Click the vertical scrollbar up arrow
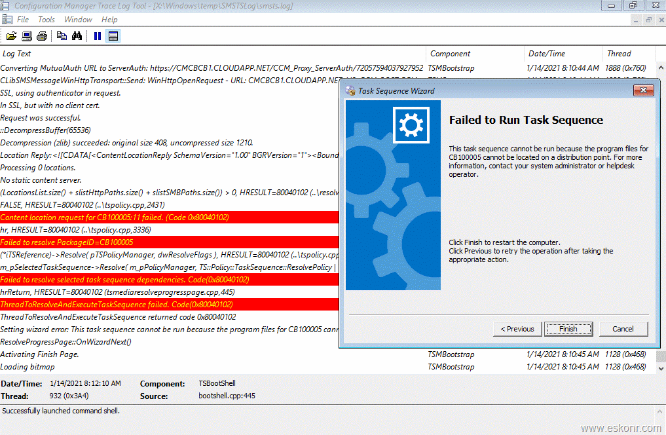The image size is (666, 435). [661, 66]
